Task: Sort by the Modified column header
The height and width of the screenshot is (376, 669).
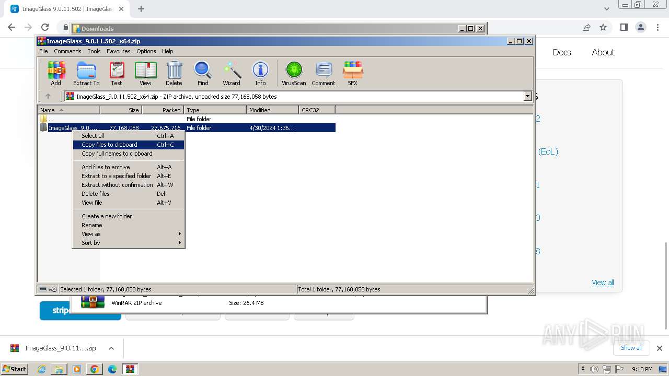Action: pyautogui.click(x=272, y=110)
